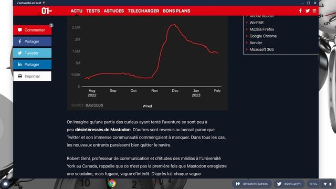Click the Wi-Fi icon in system tray

pyautogui.click(x=325, y=184)
